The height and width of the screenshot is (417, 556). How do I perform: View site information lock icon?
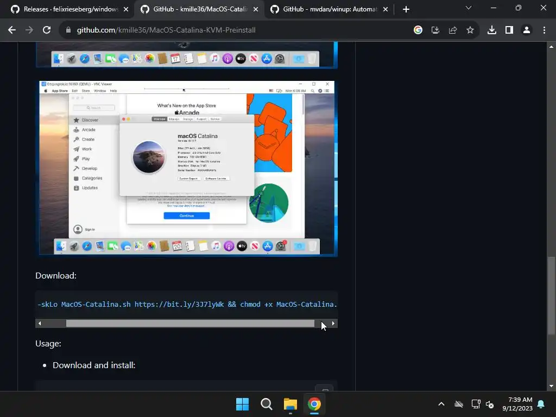point(68,30)
